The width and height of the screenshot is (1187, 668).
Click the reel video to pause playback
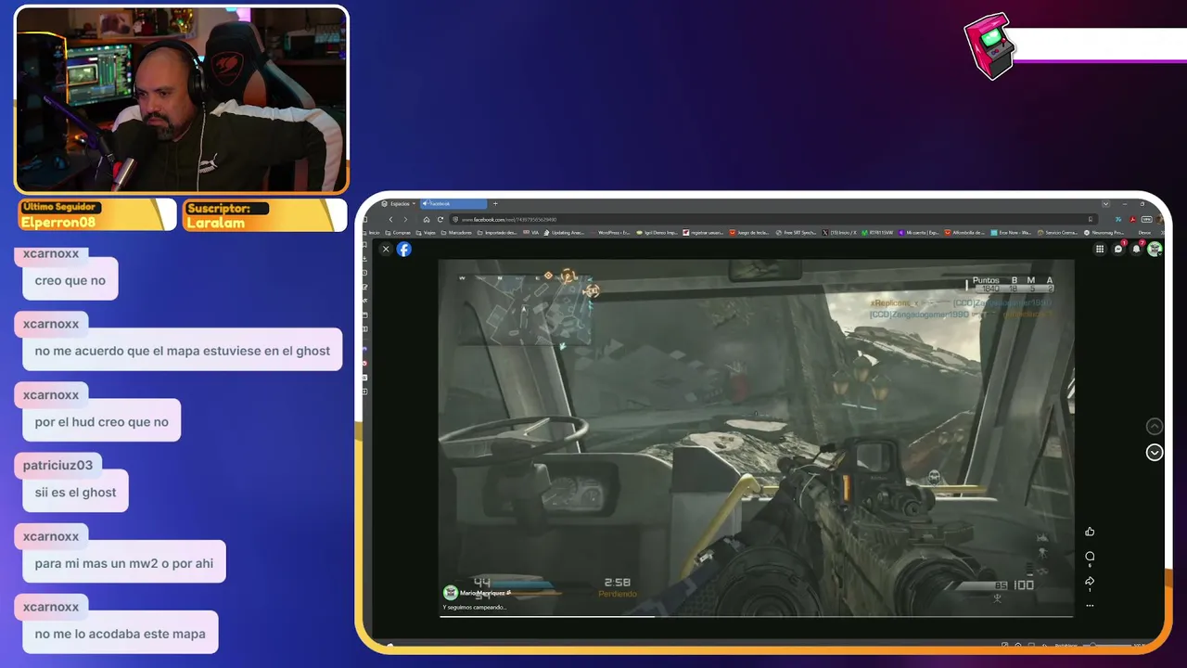coord(756,436)
